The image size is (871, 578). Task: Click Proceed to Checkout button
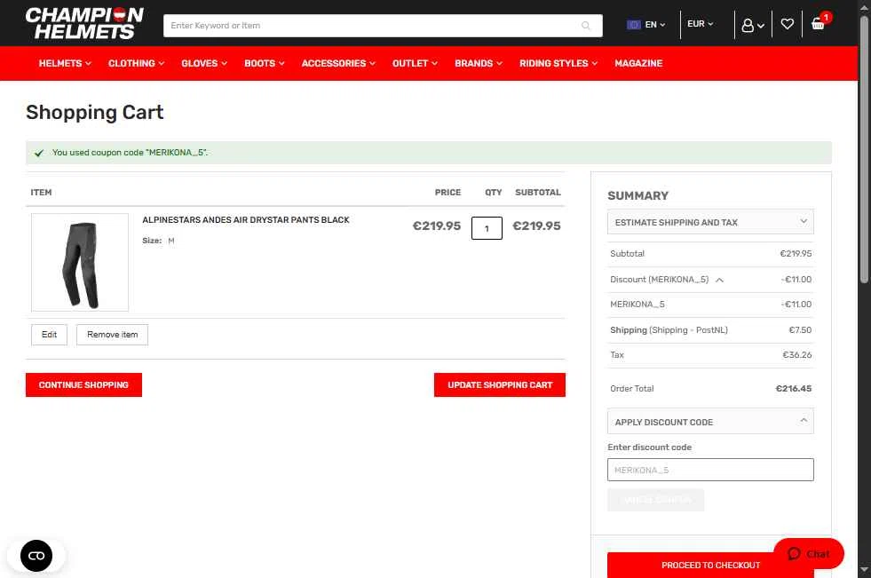pyautogui.click(x=710, y=566)
